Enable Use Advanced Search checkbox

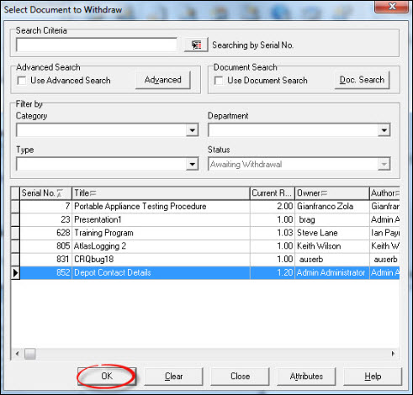point(22,81)
